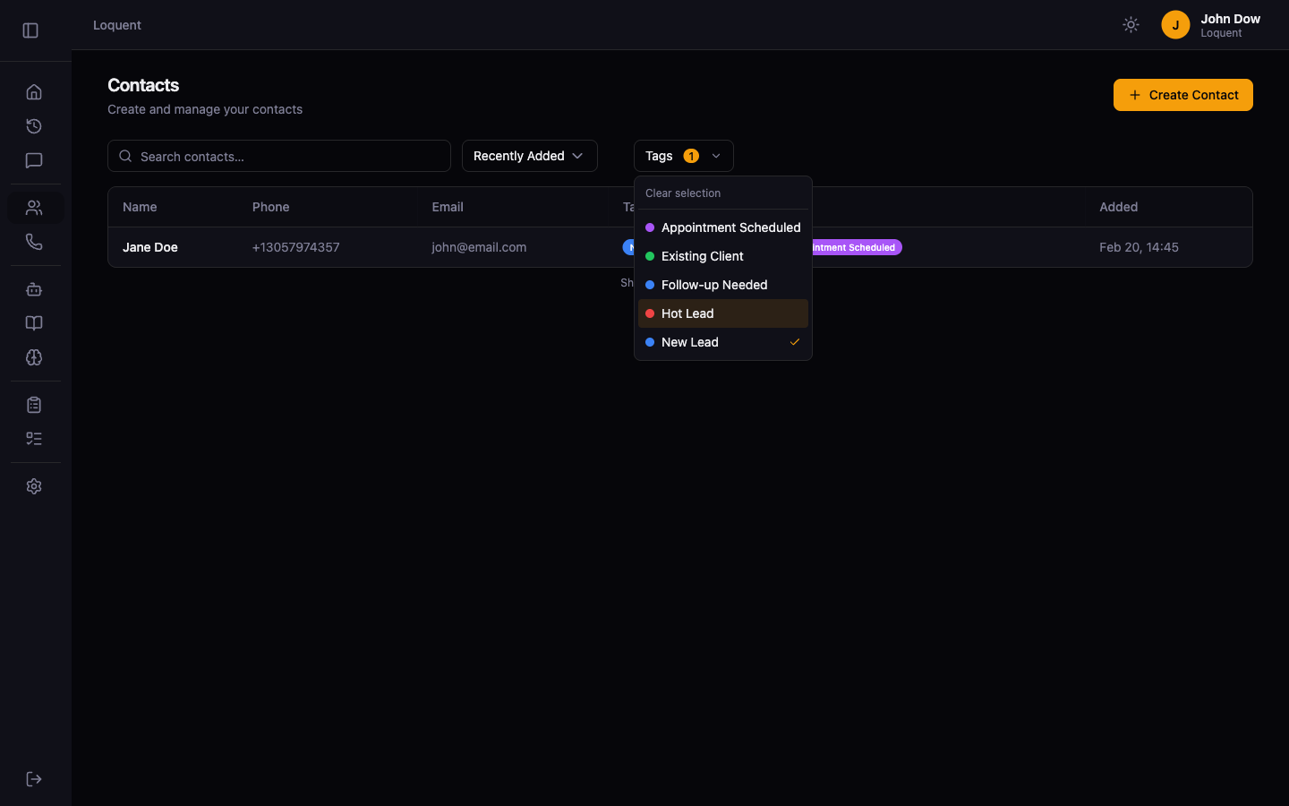Open the task checklist icon in sidebar

33,438
